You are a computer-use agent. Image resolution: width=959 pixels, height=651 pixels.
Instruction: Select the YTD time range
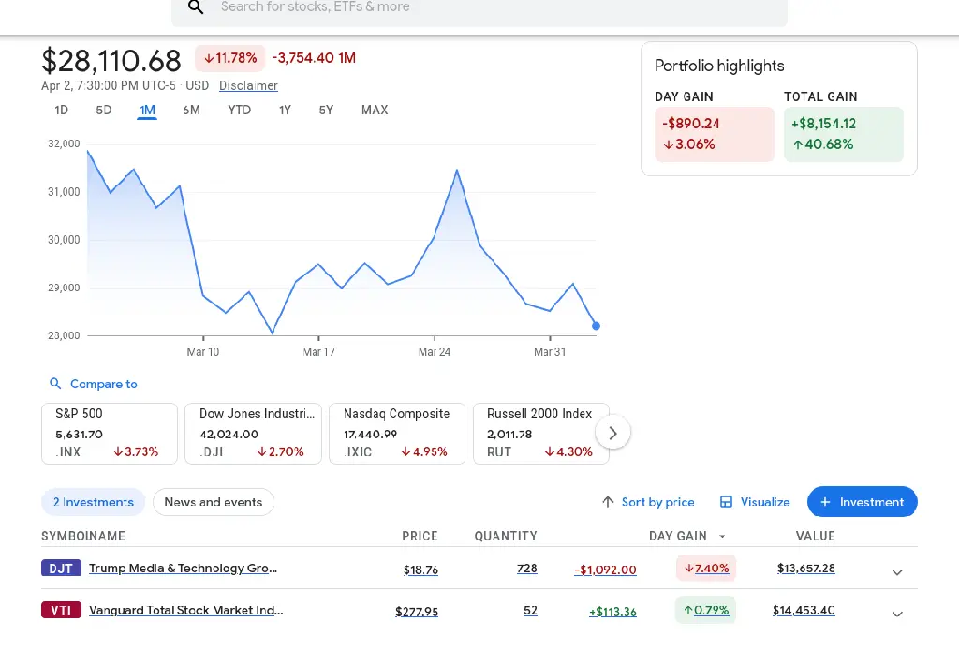pos(239,111)
